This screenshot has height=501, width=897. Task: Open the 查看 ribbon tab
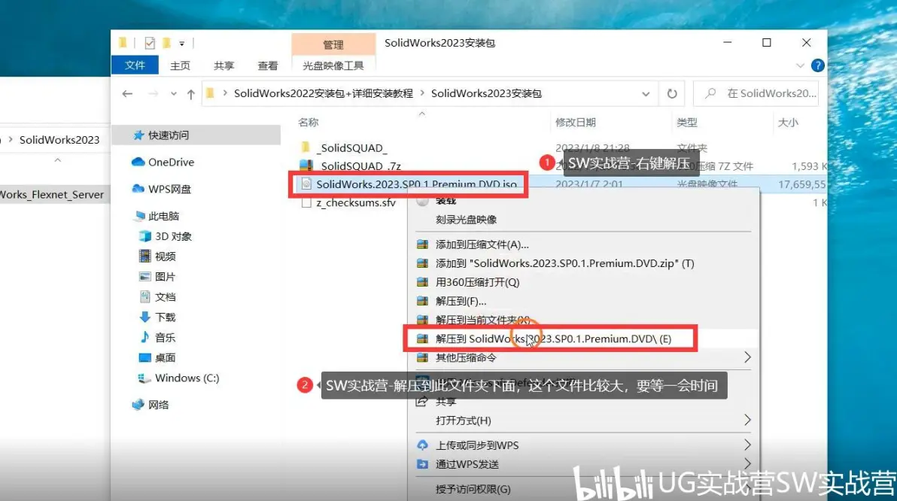coord(267,65)
